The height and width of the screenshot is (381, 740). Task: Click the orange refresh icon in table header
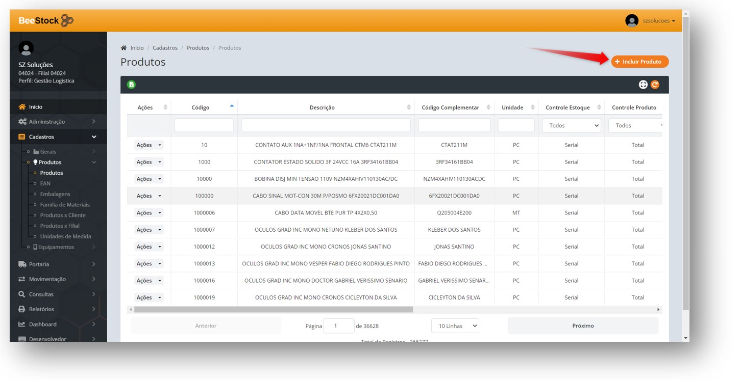[655, 85]
